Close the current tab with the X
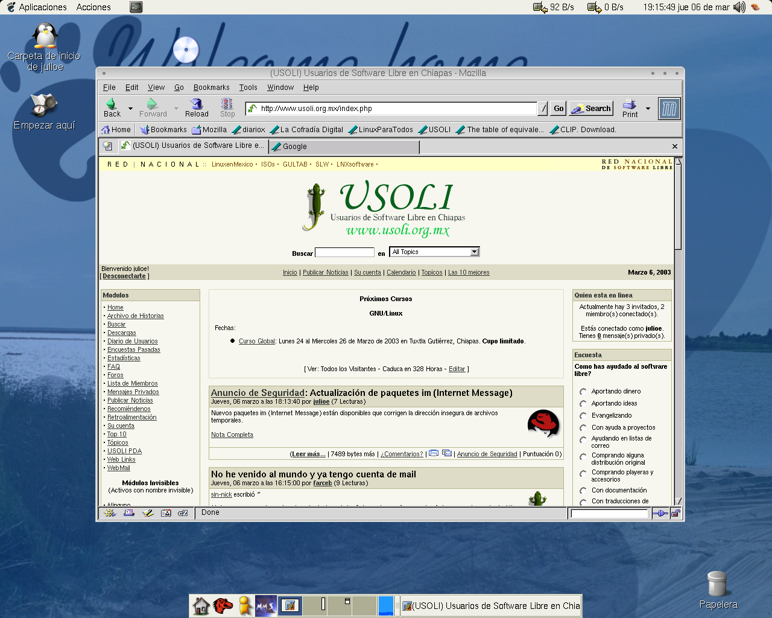Screen dimensions: 772x618 675,147
